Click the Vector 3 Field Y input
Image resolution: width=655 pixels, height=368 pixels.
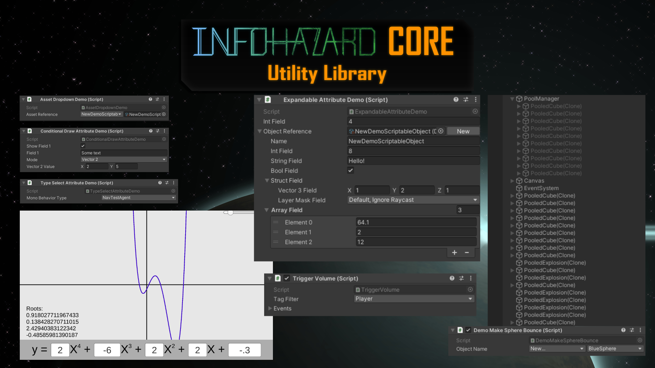coord(417,190)
